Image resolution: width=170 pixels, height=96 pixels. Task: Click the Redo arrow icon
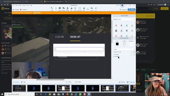(x=96, y=9)
